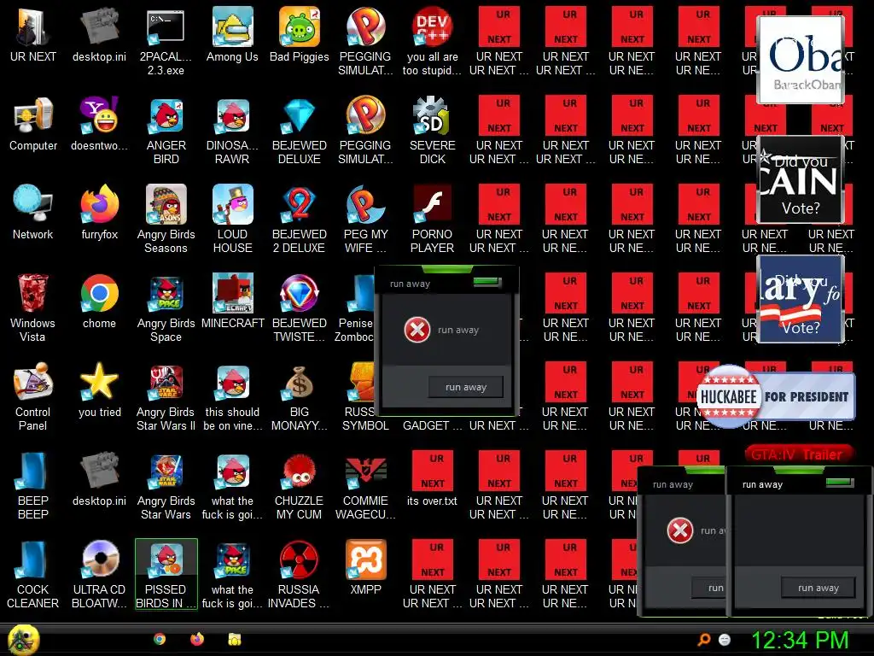Launch the furryfox browser shortcut
The height and width of the screenshot is (656, 874).
click(x=100, y=212)
